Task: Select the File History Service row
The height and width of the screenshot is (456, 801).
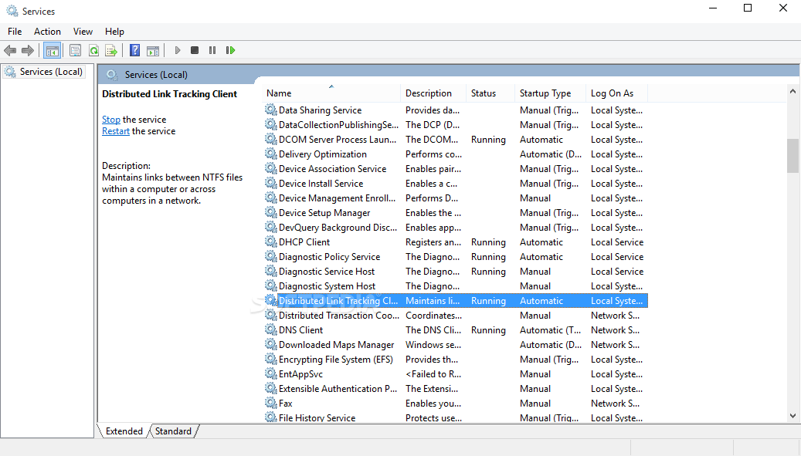Action: point(456,417)
